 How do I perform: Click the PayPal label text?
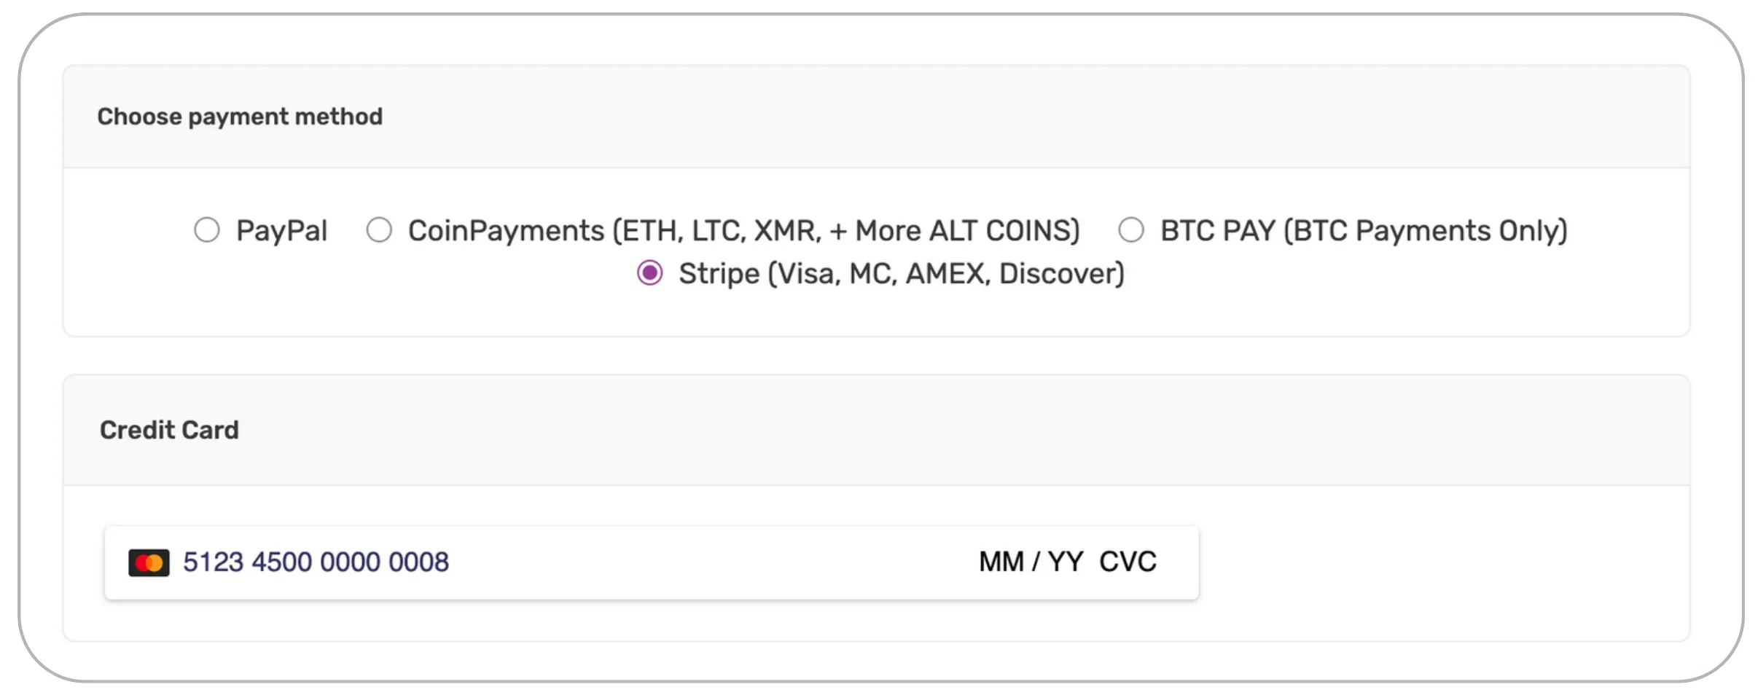tap(281, 231)
